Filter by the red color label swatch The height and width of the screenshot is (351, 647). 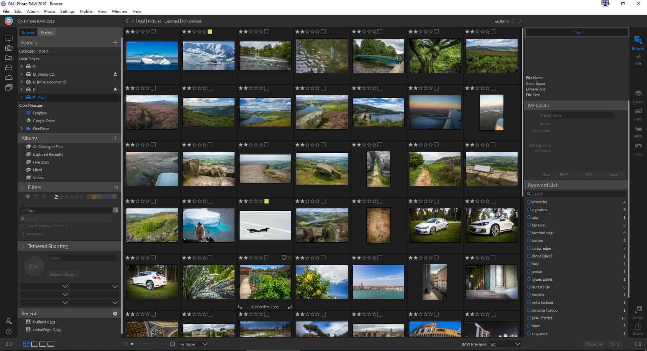click(x=89, y=197)
